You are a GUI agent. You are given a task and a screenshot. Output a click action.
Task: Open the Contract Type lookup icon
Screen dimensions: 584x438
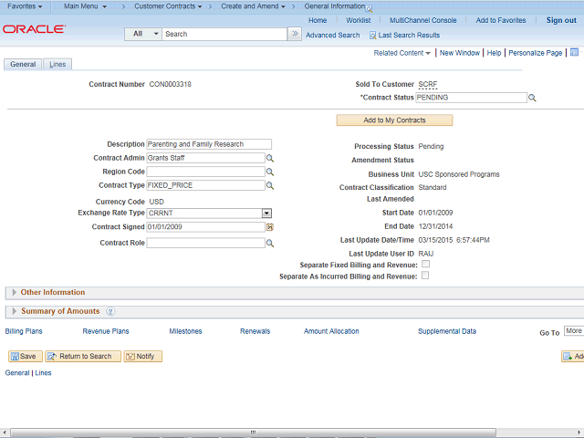[x=270, y=185]
